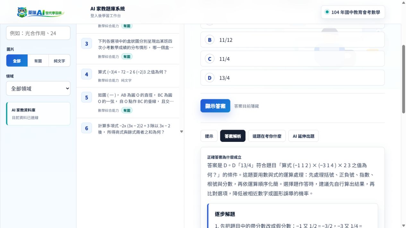Choose the letter B option circle
This screenshot has width=406, height=228.
click(210, 40)
